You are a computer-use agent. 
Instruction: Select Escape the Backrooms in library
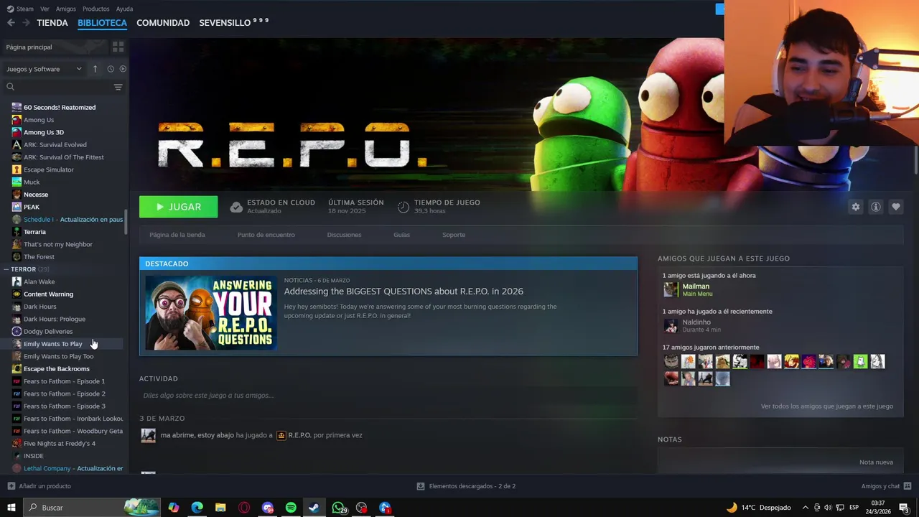(57, 369)
